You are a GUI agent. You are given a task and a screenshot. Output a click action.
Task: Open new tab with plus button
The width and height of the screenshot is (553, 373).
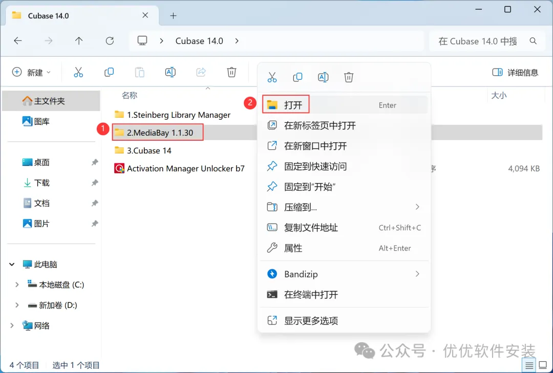173,15
